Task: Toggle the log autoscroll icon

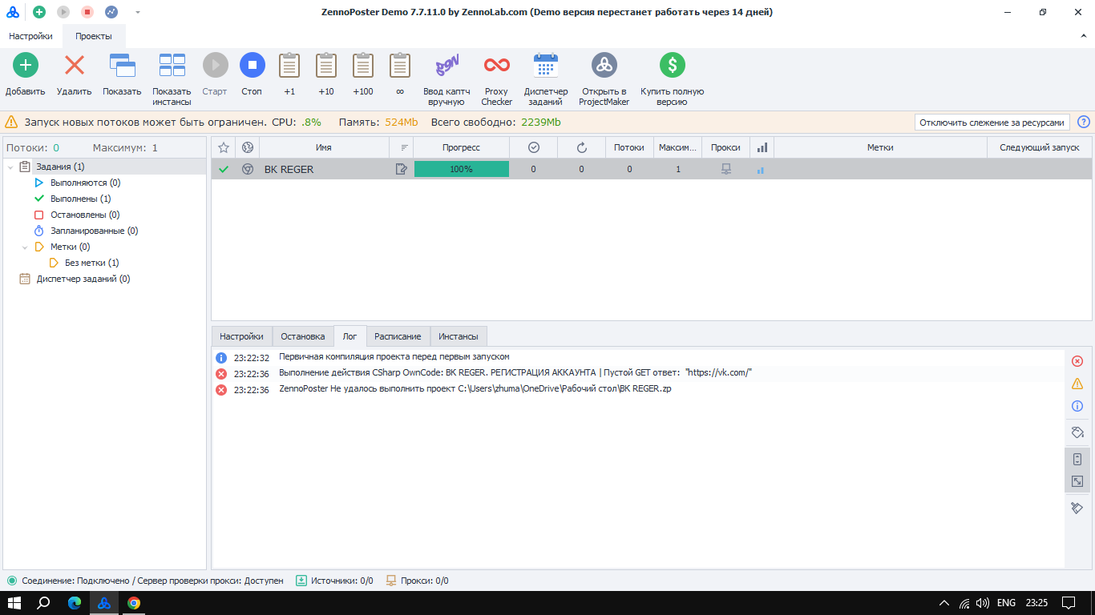Action: [x=1077, y=459]
